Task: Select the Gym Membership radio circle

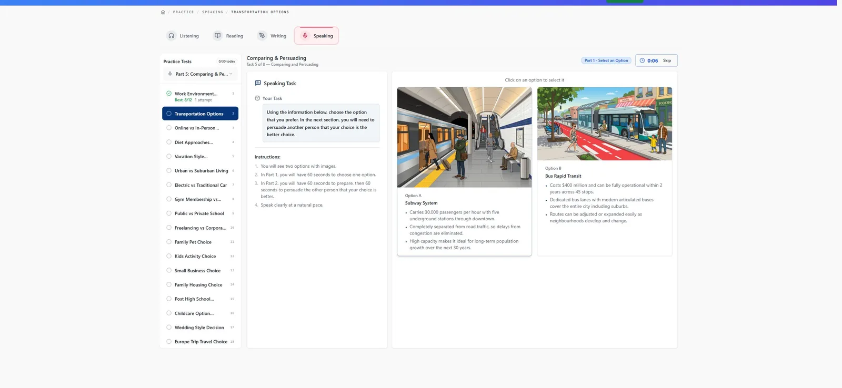Action: pyautogui.click(x=169, y=199)
